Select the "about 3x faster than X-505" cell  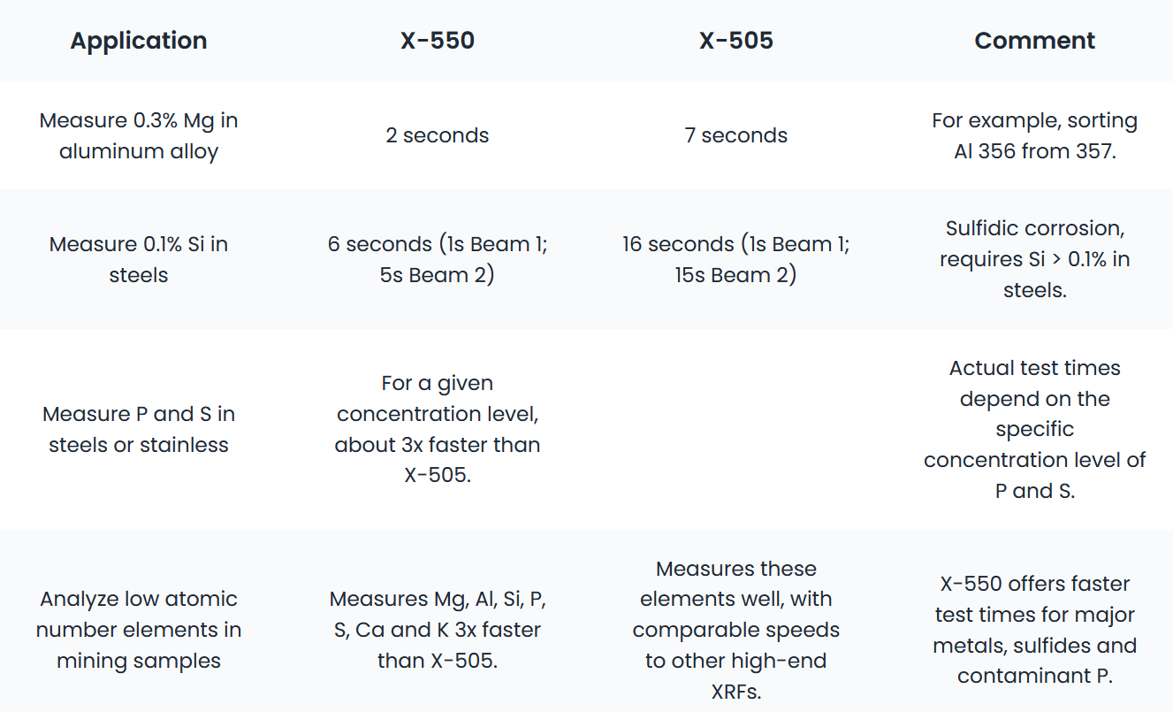(x=437, y=429)
